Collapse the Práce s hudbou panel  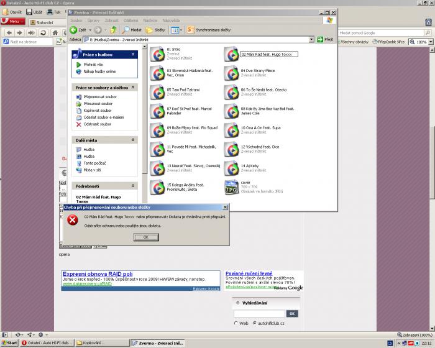pos(132,55)
